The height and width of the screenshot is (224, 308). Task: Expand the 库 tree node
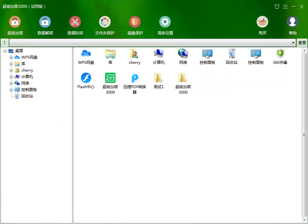coord(11,64)
